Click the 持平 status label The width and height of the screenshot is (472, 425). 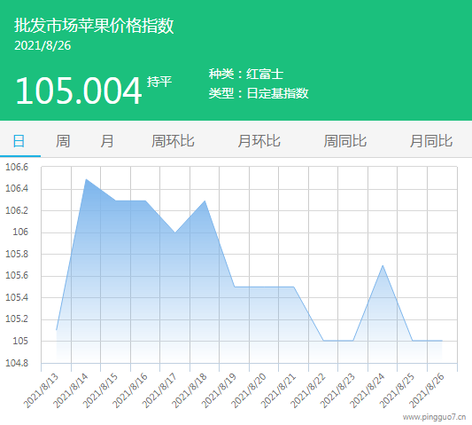tap(159, 82)
